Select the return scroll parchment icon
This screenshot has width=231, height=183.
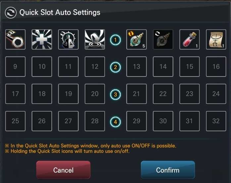(x=216, y=39)
